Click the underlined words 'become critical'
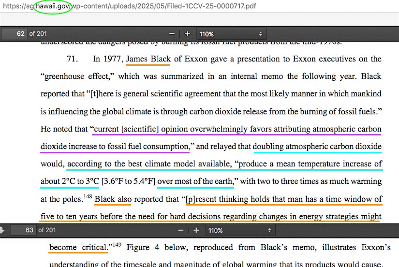 pyautogui.click(x=78, y=248)
